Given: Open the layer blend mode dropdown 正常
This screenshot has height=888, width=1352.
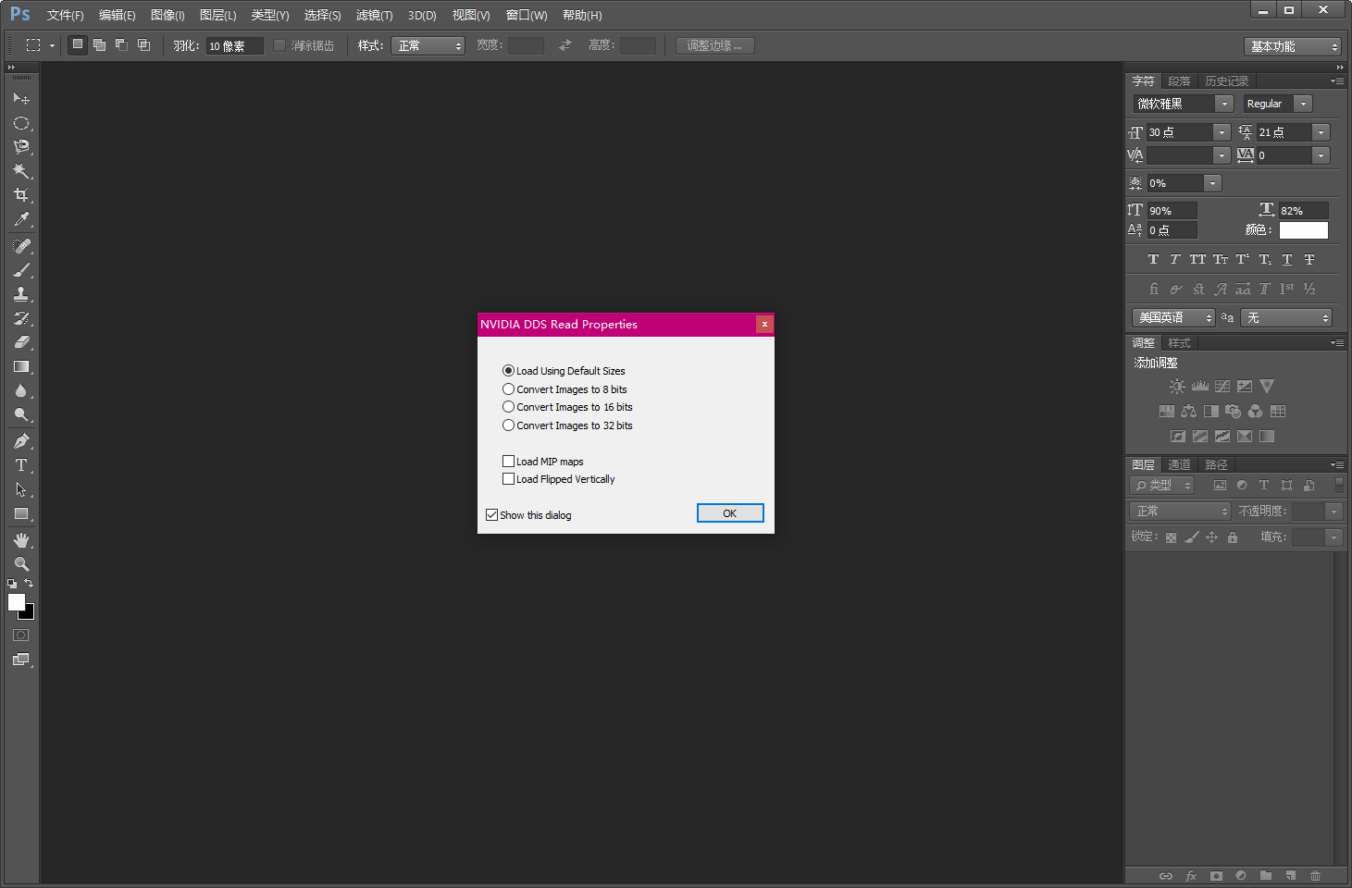Looking at the screenshot, I should [x=1180, y=511].
